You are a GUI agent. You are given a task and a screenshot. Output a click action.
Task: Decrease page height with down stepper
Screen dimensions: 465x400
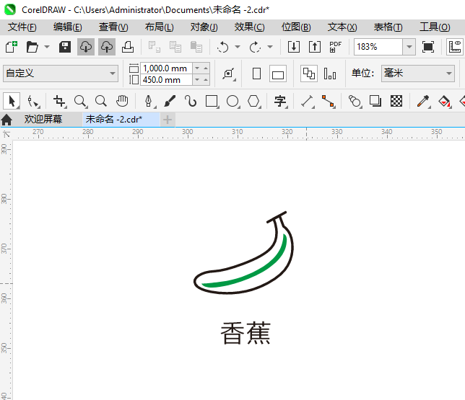pos(197,80)
